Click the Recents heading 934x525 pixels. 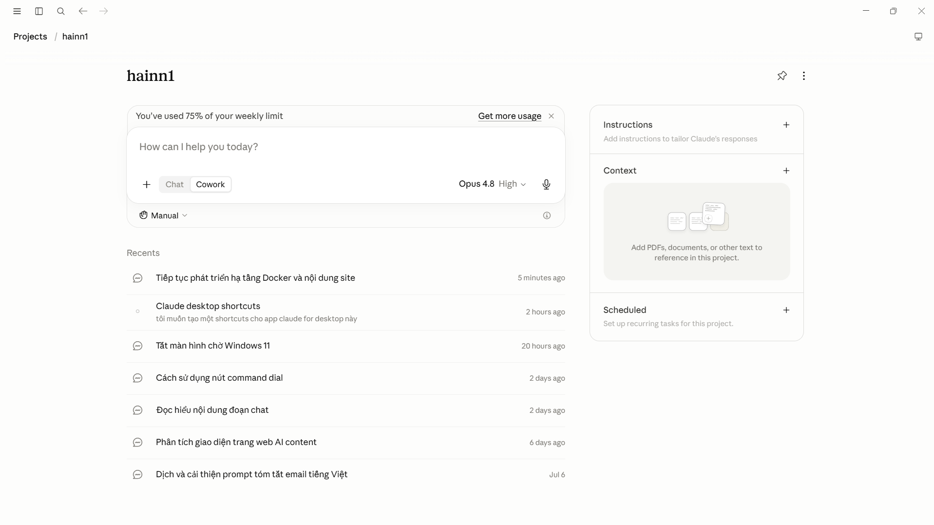[143, 253]
